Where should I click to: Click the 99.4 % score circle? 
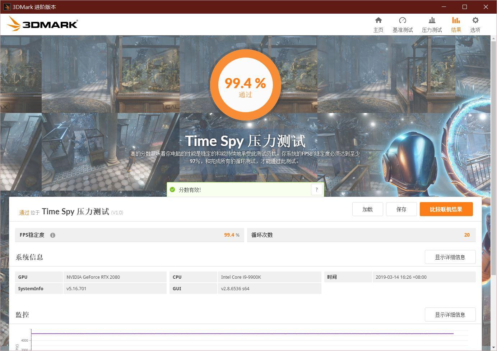click(245, 85)
